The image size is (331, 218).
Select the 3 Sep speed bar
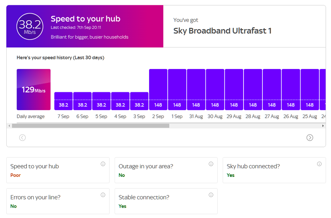(x=139, y=101)
